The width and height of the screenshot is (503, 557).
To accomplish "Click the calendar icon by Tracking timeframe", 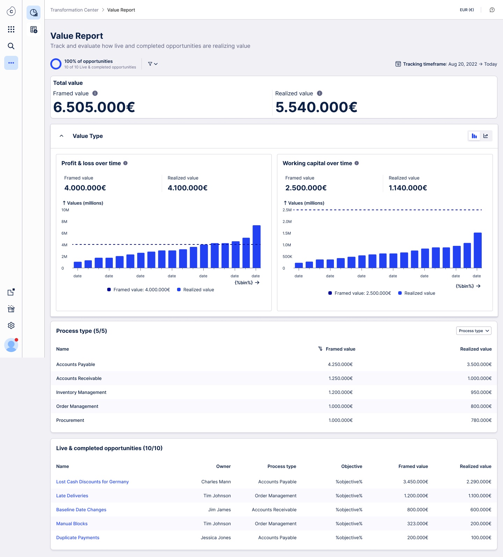I will (x=398, y=64).
